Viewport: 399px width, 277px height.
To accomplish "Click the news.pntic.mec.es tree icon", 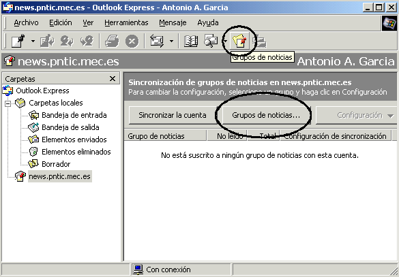I will pos(20,176).
